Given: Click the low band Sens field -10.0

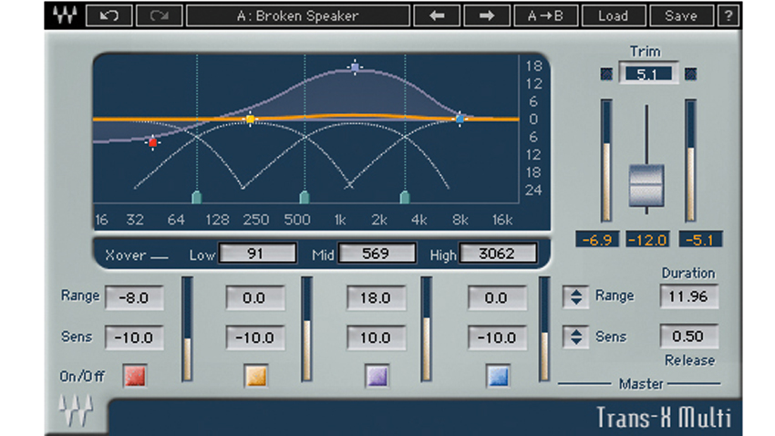Looking at the screenshot, I should pos(134,337).
